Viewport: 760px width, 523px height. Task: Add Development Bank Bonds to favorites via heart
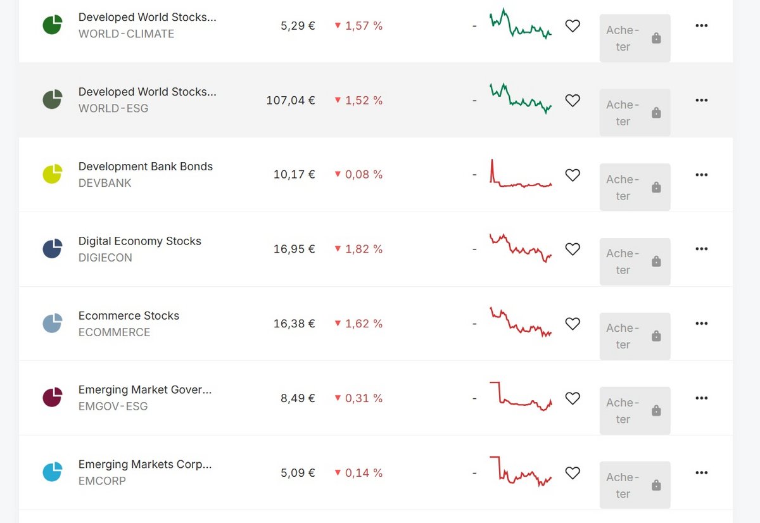coord(573,175)
